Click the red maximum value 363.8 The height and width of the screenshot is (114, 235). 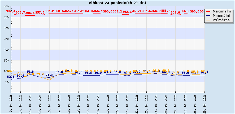pyautogui.click(x=195, y=11)
